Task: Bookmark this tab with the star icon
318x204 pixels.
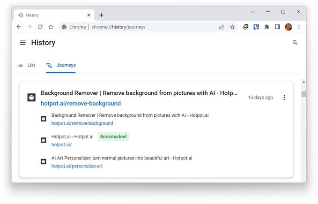Action: [x=232, y=27]
